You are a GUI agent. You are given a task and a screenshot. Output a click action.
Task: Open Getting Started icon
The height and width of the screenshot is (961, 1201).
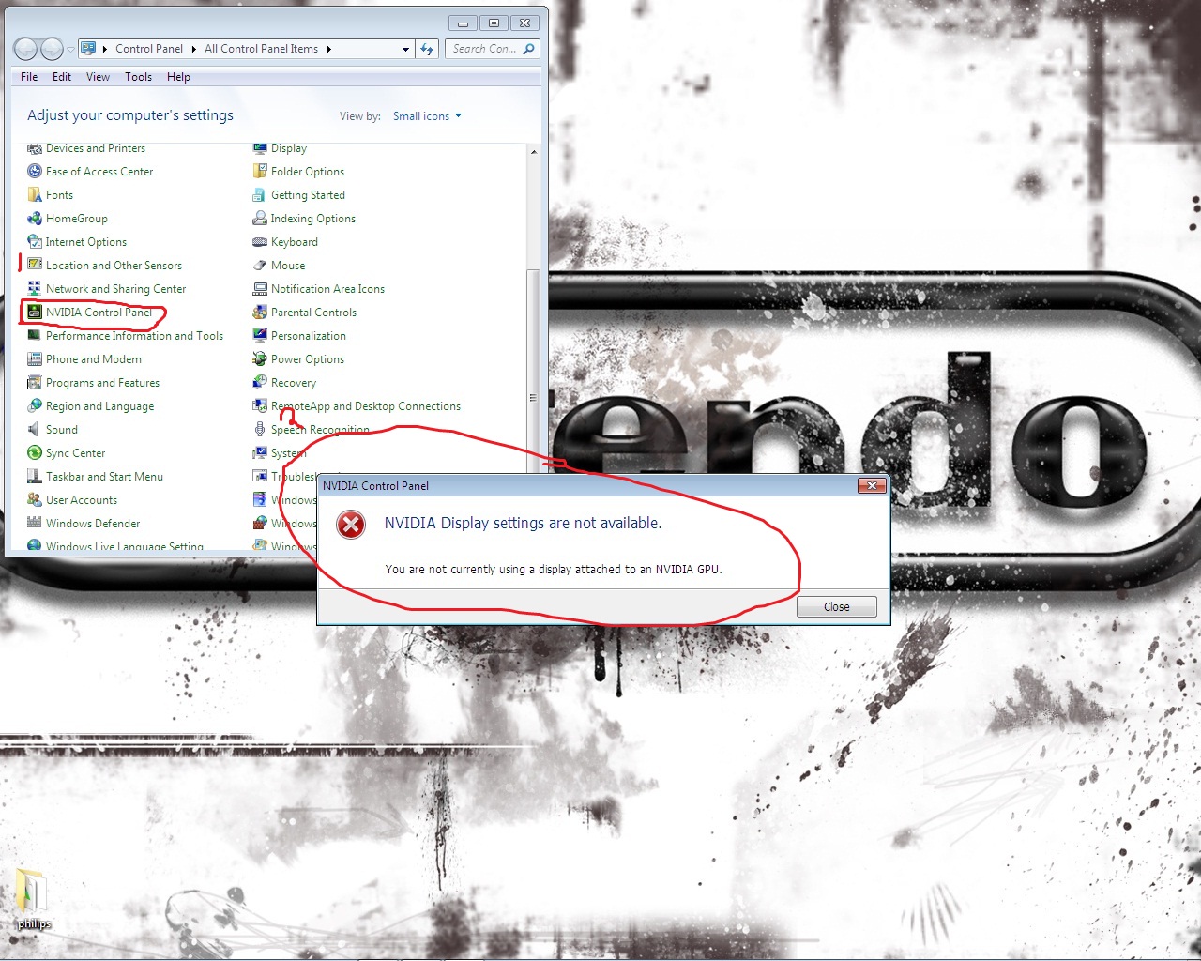(260, 195)
